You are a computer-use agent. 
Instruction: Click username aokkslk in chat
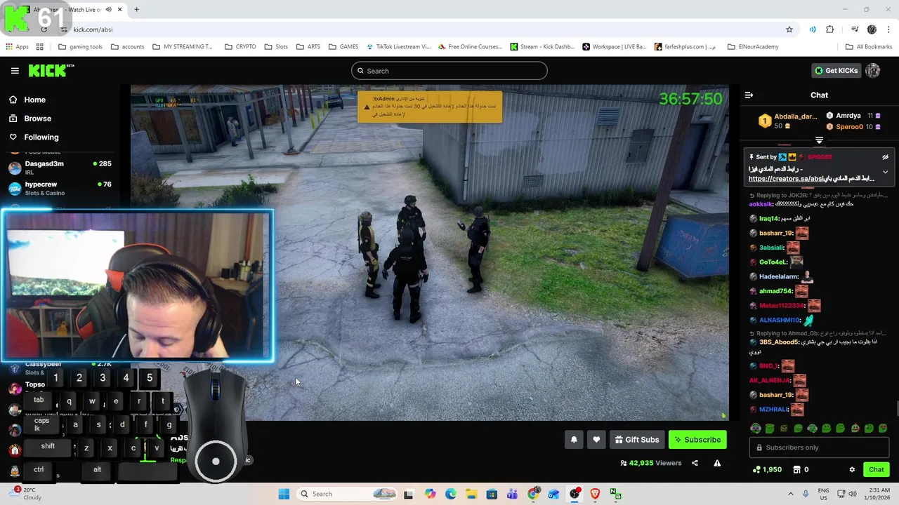(x=761, y=204)
